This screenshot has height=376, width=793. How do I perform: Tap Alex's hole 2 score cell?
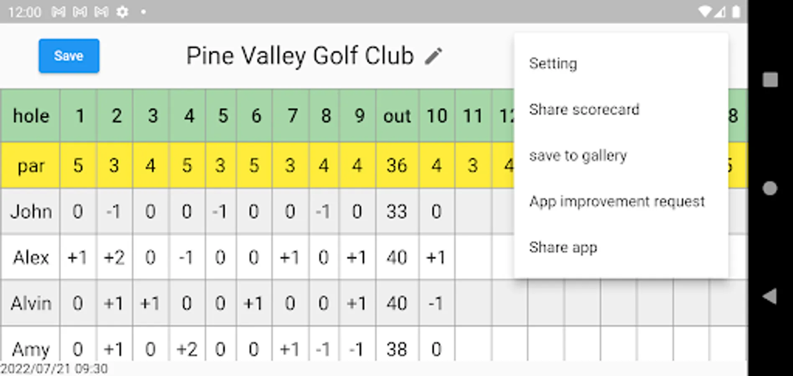click(115, 257)
